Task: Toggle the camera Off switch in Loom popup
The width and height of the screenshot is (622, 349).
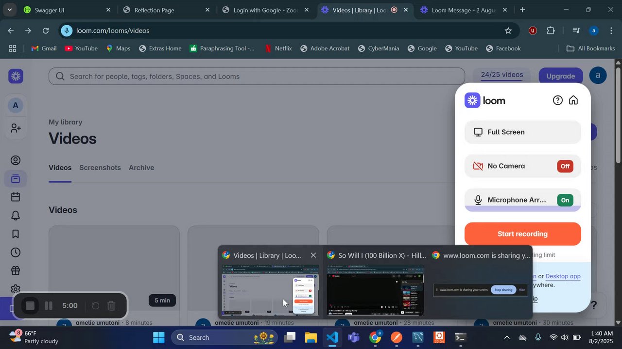Action: click(565, 166)
